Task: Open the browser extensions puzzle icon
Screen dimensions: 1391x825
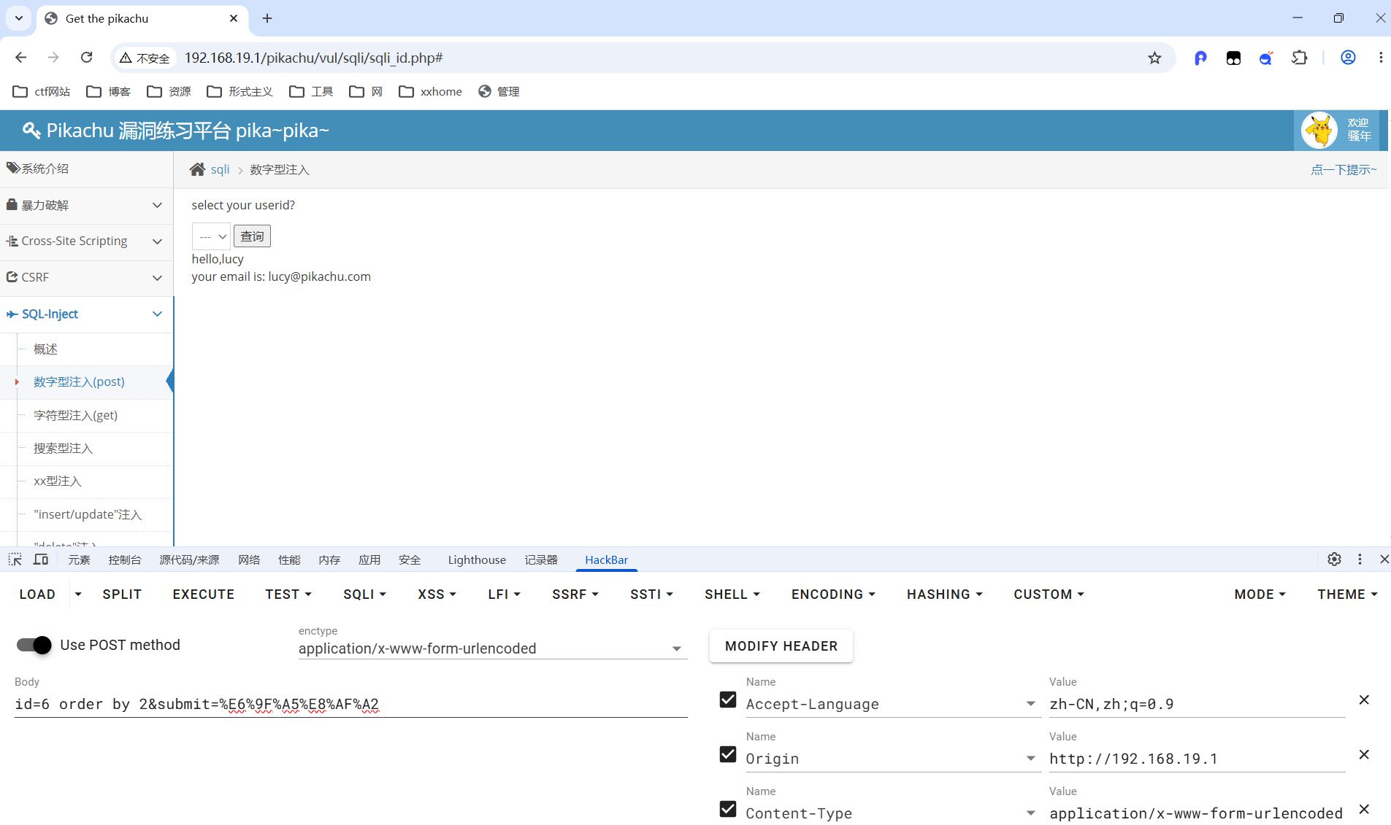Action: (x=1300, y=58)
